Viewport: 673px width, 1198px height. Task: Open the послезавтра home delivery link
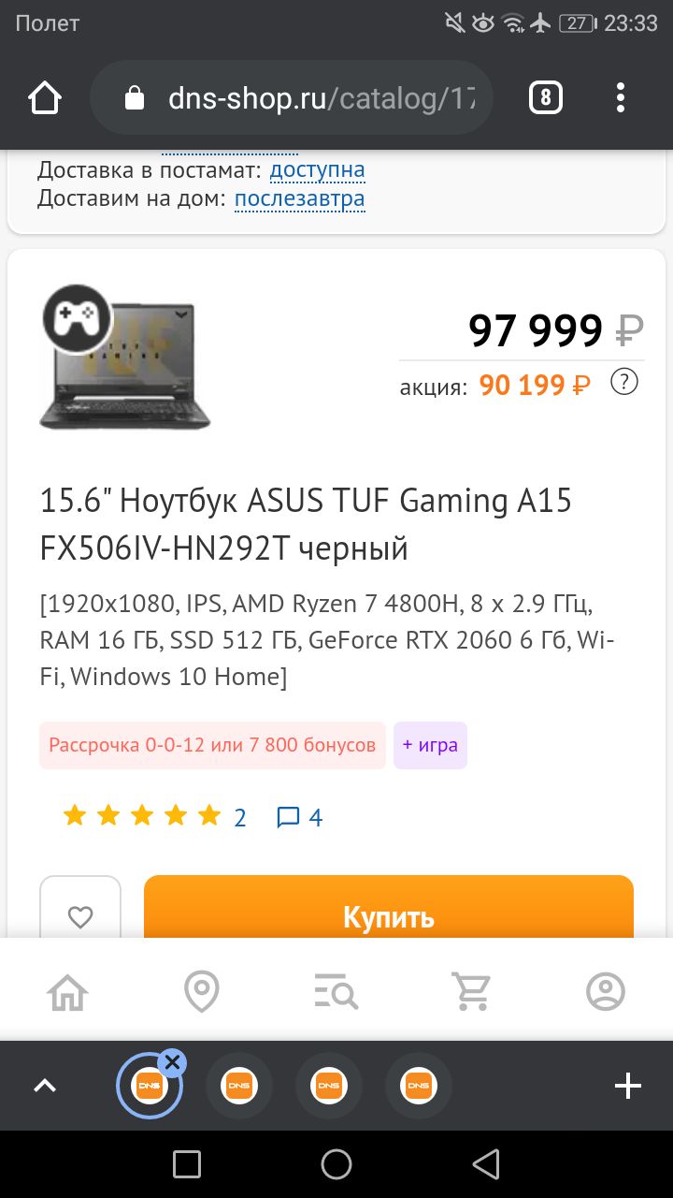[x=299, y=198]
